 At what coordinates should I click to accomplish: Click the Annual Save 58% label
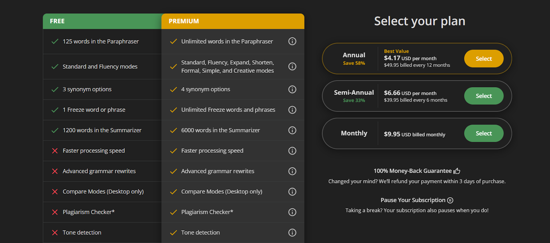(x=354, y=63)
